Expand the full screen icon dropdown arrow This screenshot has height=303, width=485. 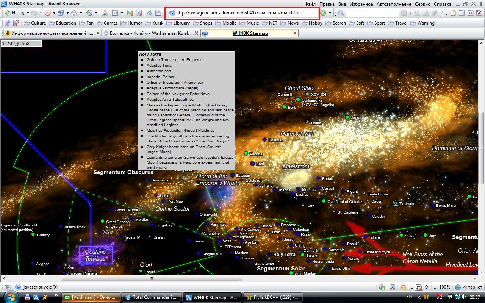click(122, 13)
